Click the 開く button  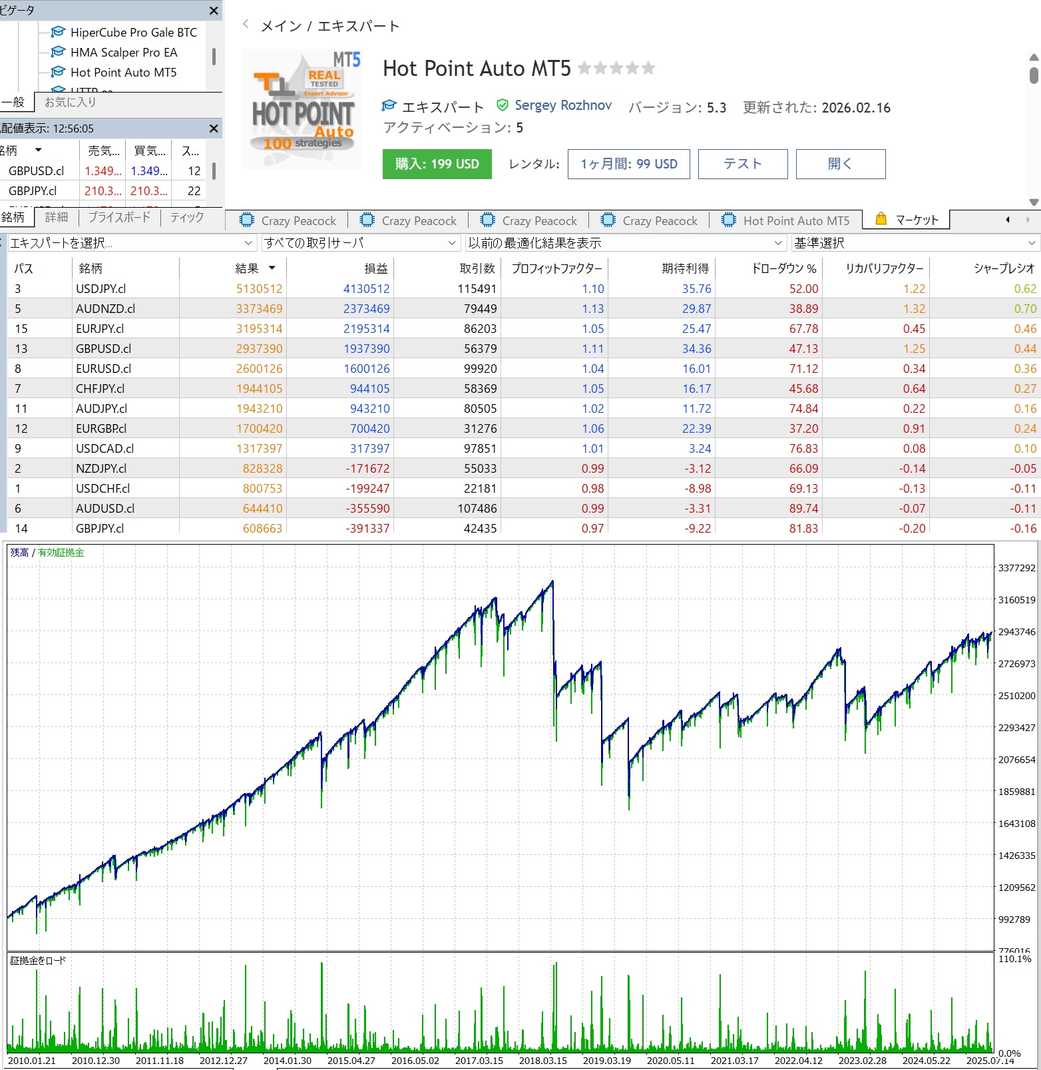841,164
